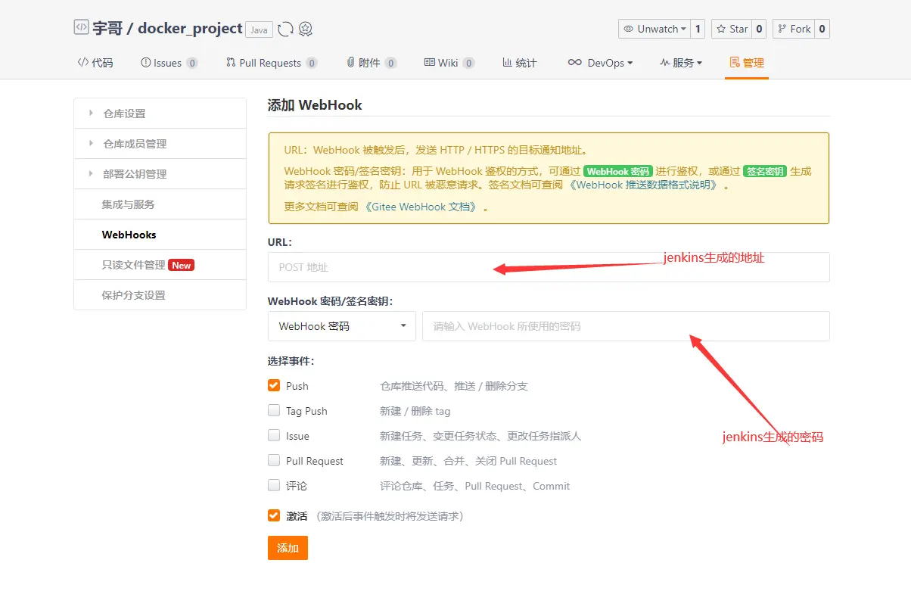Open the Wiki tab
This screenshot has height=613, width=911.
449,63
